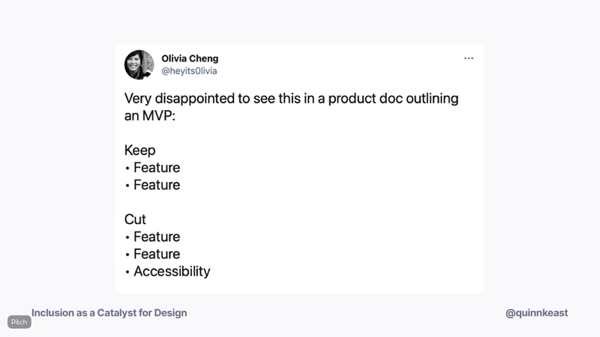The height and width of the screenshot is (337, 600).
Task: Select the Cut heading
Action: (135, 219)
